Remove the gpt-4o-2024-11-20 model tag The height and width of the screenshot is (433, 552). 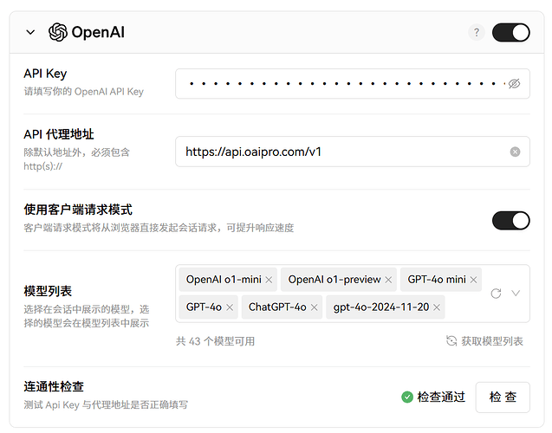coord(437,307)
